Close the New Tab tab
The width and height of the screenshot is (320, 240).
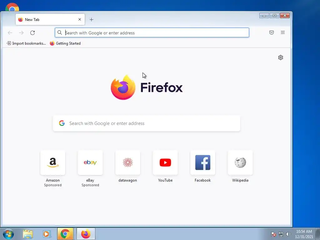click(x=80, y=19)
